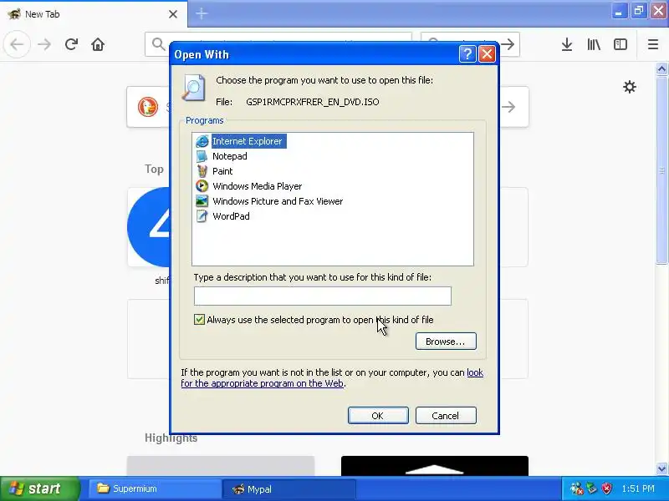669x501 pixels.
Task: Click the search box go arrow on page
Action: click(508, 107)
